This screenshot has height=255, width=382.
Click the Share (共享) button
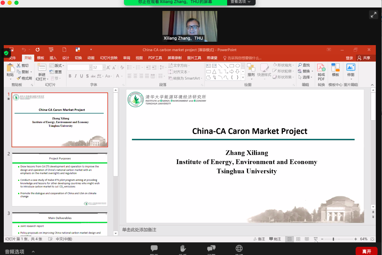(364, 58)
